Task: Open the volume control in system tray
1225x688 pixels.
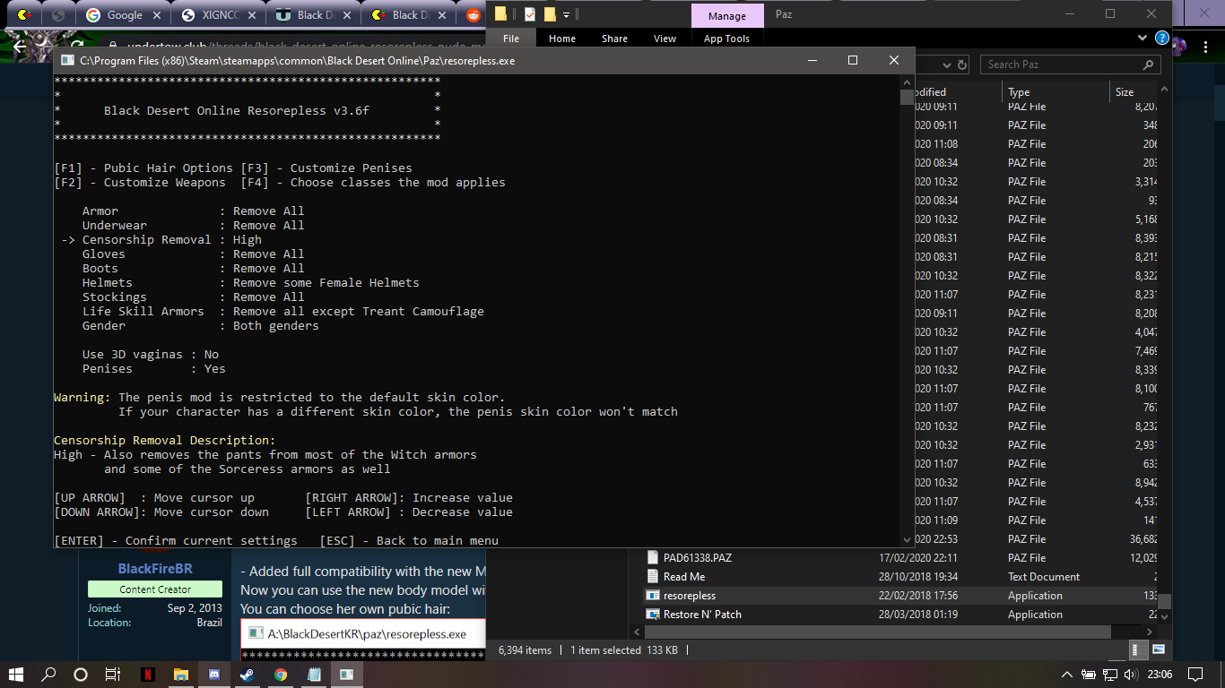Action: click(1131, 675)
